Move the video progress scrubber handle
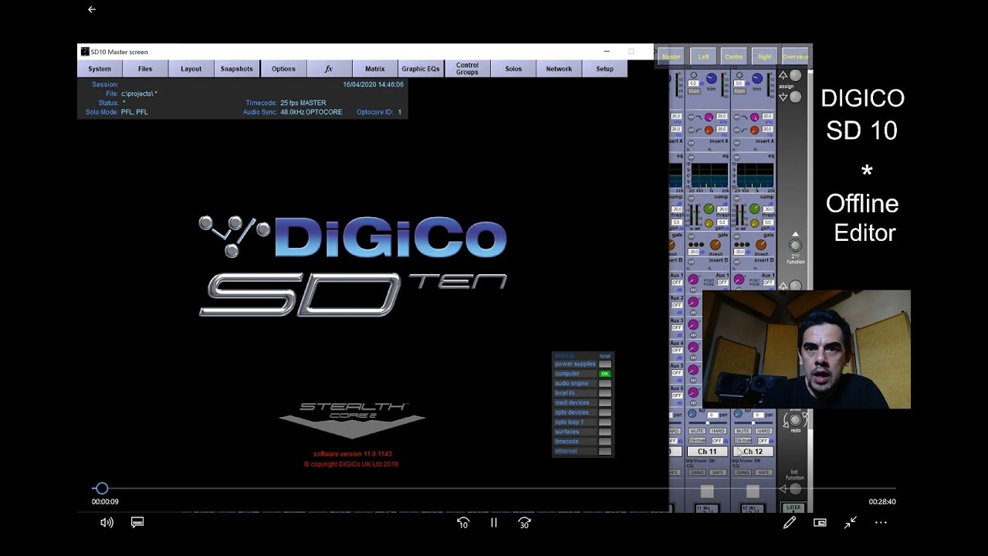Screen dimensions: 988x556 pyautogui.click(x=101, y=488)
